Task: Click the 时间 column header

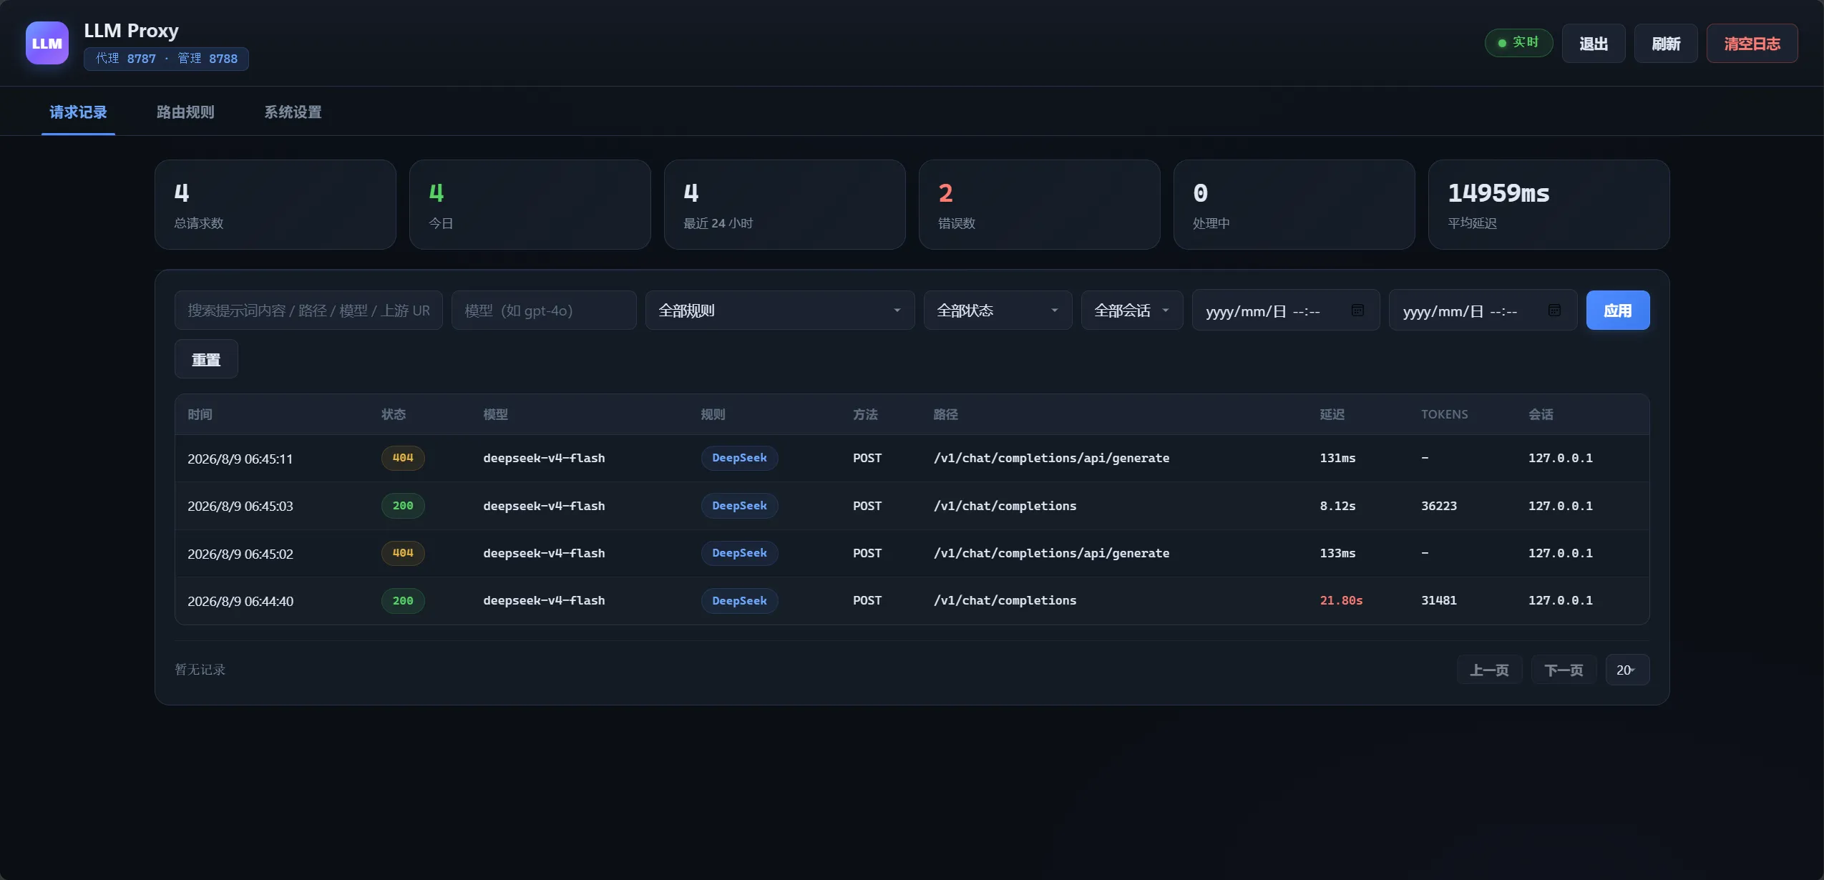Action: (x=200, y=414)
